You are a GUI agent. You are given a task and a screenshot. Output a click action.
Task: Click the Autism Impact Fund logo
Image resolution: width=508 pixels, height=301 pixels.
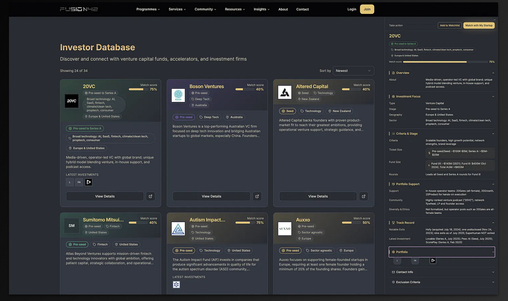click(x=178, y=229)
